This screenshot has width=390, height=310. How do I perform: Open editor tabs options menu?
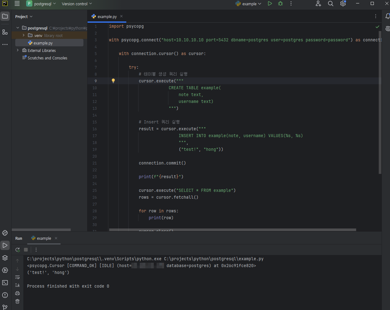tap(376, 16)
